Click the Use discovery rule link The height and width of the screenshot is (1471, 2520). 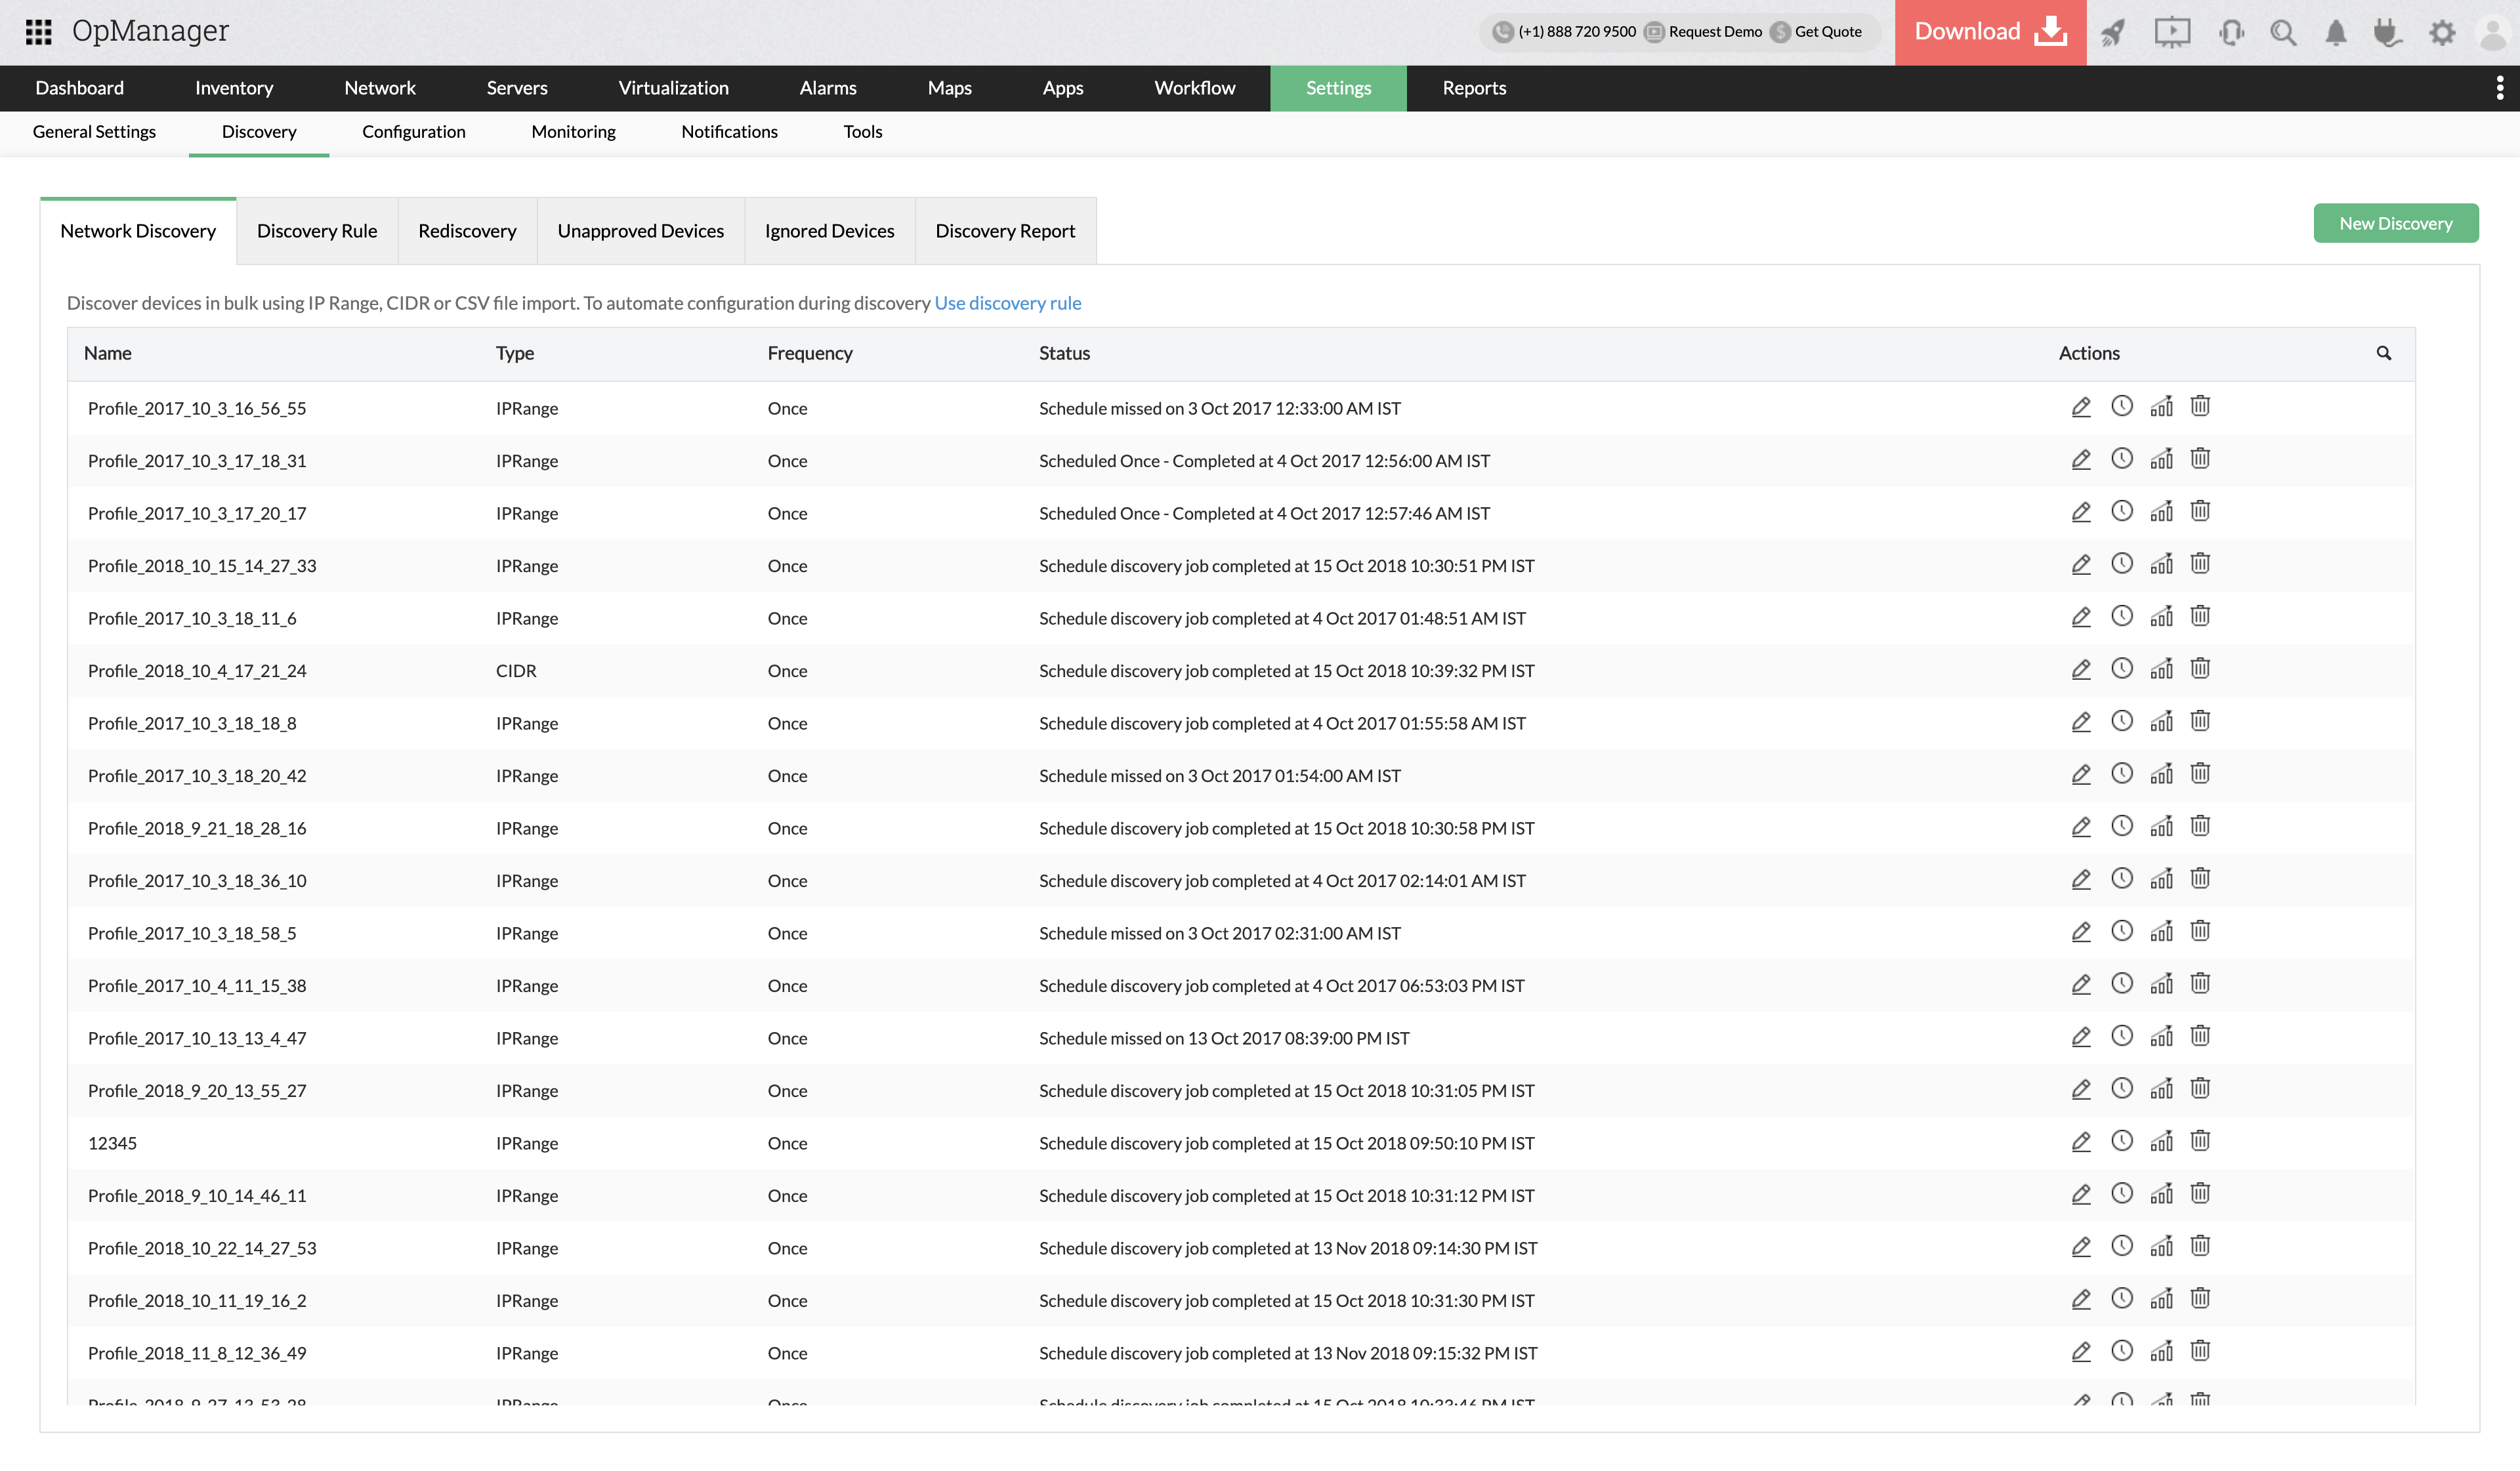coord(1007,303)
